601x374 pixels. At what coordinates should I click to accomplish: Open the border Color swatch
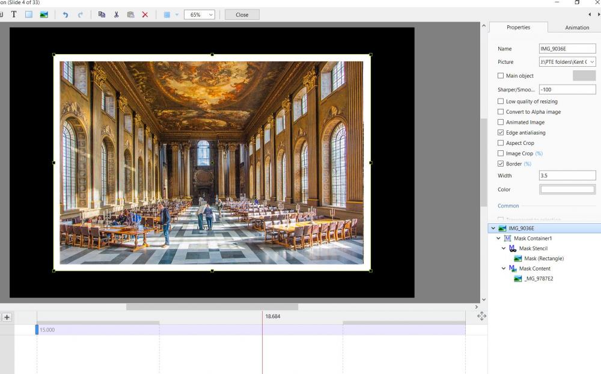567,189
